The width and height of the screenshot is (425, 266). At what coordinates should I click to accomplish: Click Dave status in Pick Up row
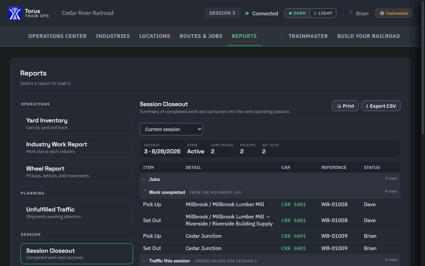[x=370, y=204]
